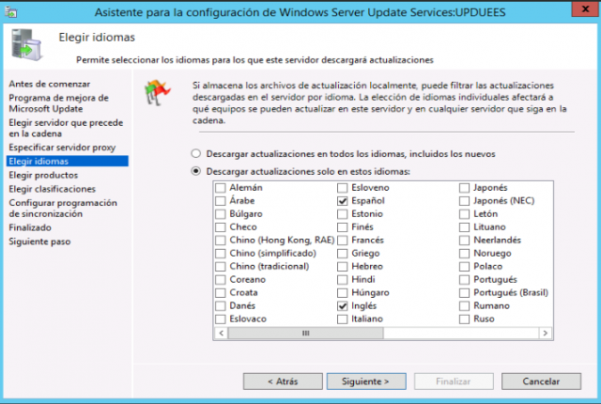Check the Portugués (Brasil) checkbox

pos(464,293)
